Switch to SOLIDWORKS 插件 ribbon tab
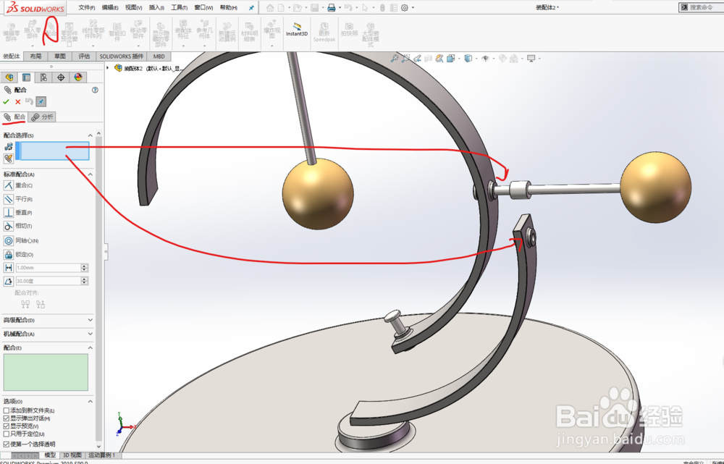Viewport: 724px width, 464px height. [122, 56]
